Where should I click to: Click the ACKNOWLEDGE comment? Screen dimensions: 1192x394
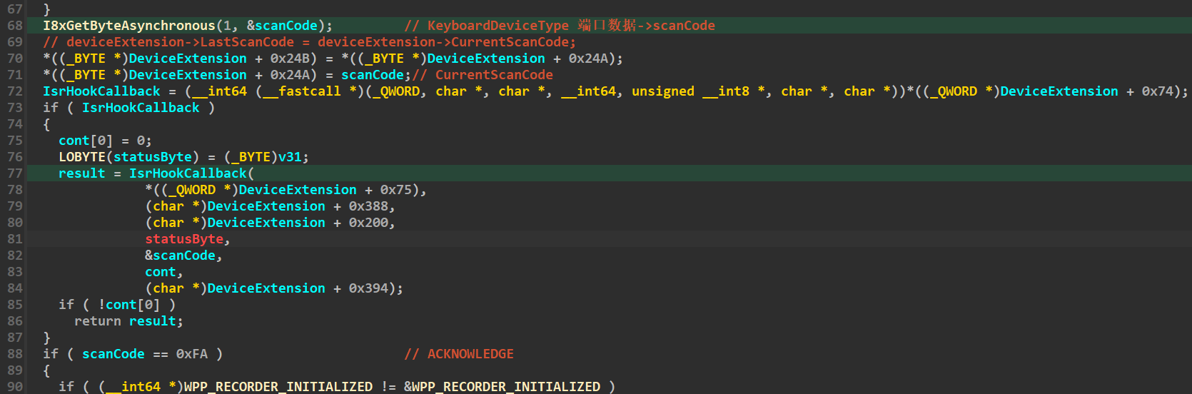[470, 354]
